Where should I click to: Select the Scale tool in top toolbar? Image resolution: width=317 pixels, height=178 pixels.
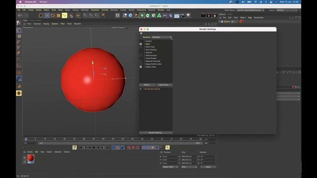(58, 15)
